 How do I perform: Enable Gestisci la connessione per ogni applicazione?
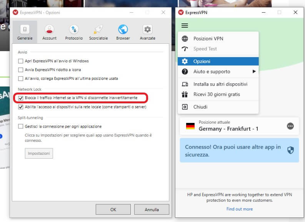20,126
